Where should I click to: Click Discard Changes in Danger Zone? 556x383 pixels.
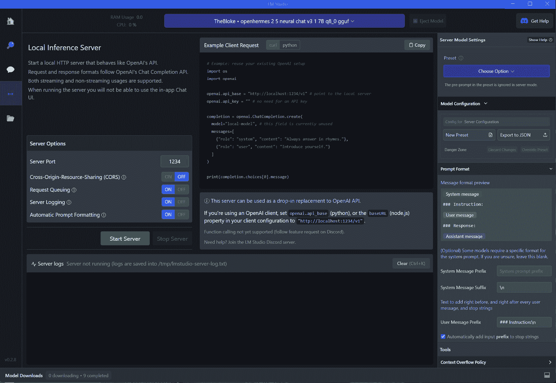(502, 150)
